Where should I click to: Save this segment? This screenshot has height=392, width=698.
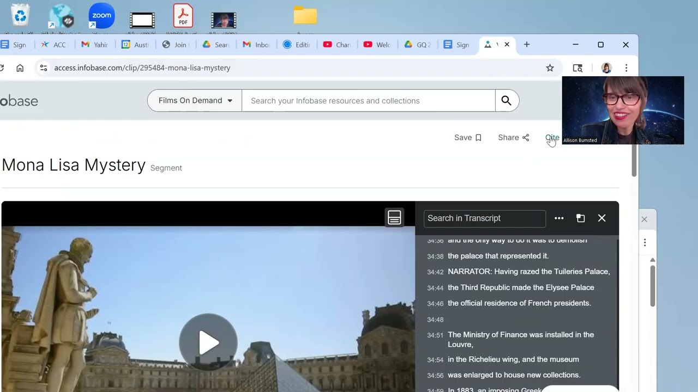pyautogui.click(x=468, y=138)
